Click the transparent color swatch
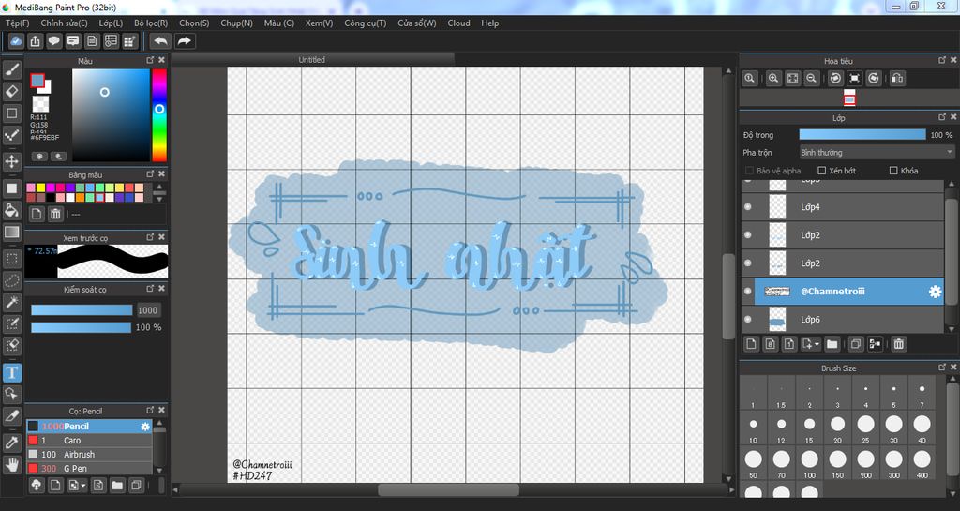The image size is (960, 511). [41, 103]
